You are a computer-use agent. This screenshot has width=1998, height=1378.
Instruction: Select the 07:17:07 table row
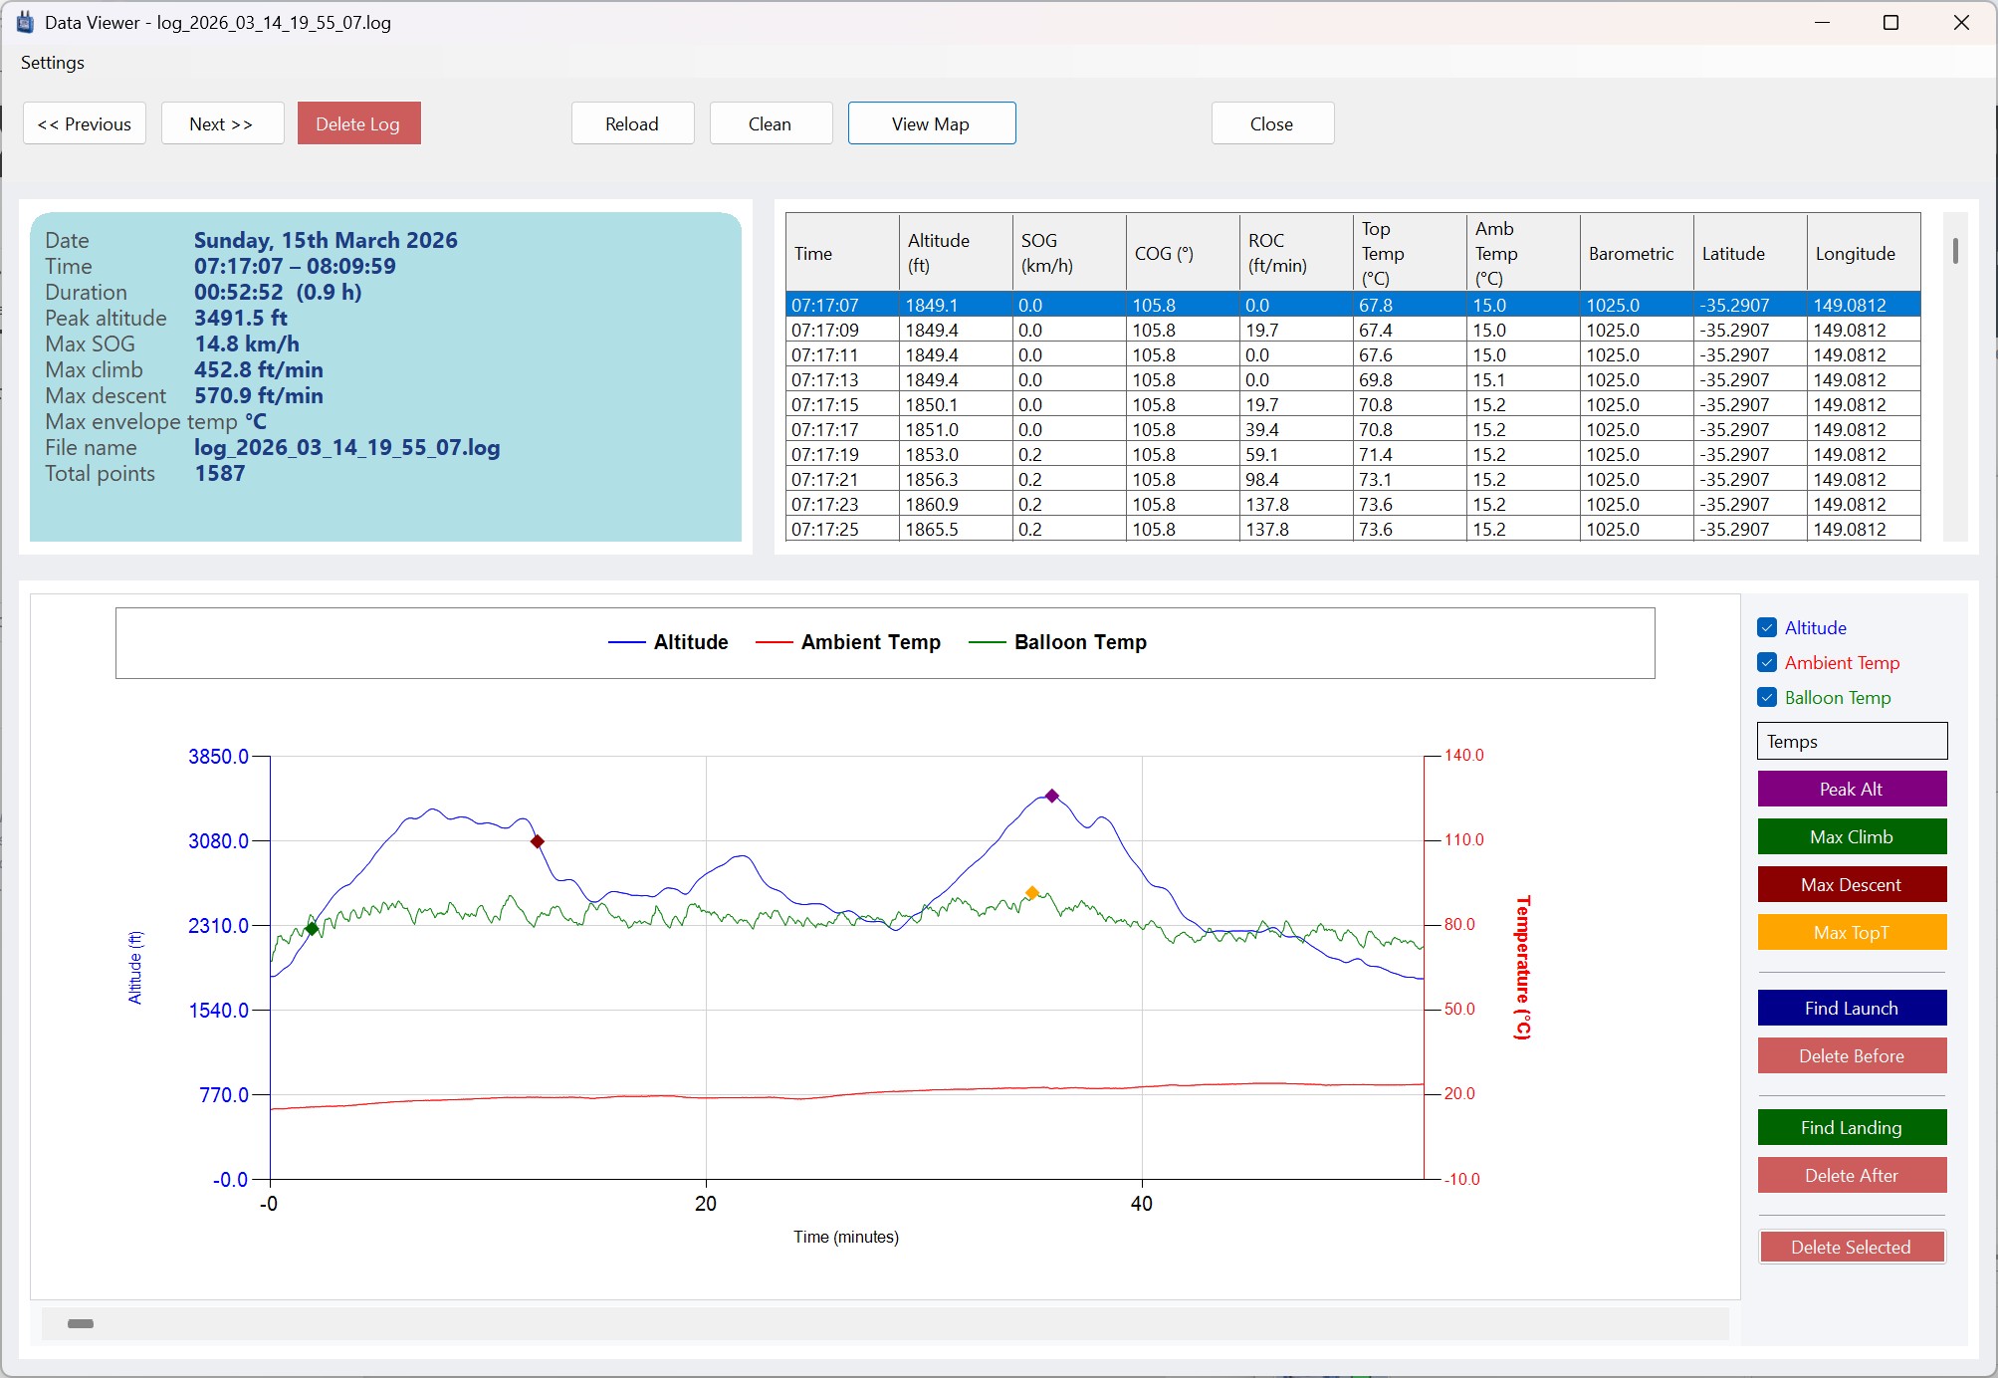(1353, 305)
